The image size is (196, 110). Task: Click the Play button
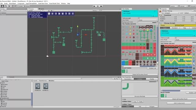click(x=94, y=6)
